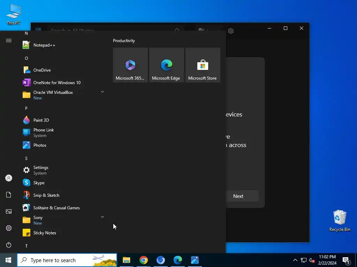Minimize the Photos window
Viewport: 357px width, 267px height.
click(x=269, y=28)
